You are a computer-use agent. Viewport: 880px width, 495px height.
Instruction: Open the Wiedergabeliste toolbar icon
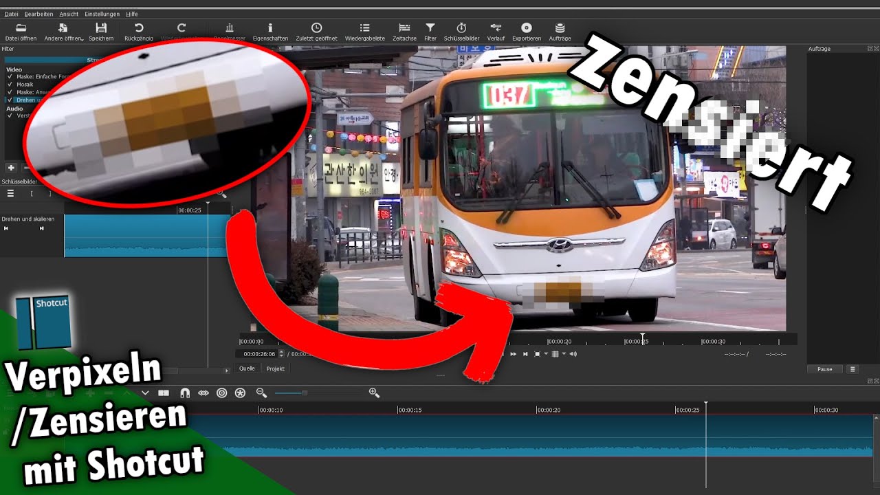pyautogui.click(x=365, y=27)
